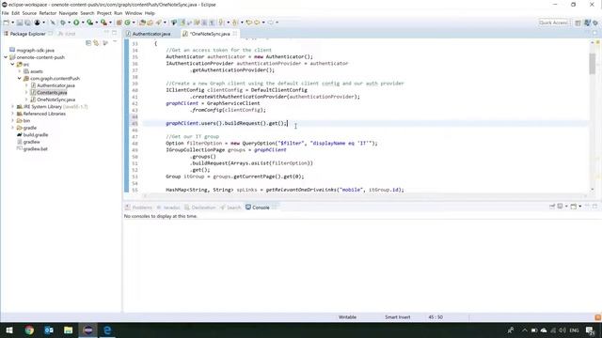
Task: Click the Debug bug icon in toolbar
Action: point(63,23)
